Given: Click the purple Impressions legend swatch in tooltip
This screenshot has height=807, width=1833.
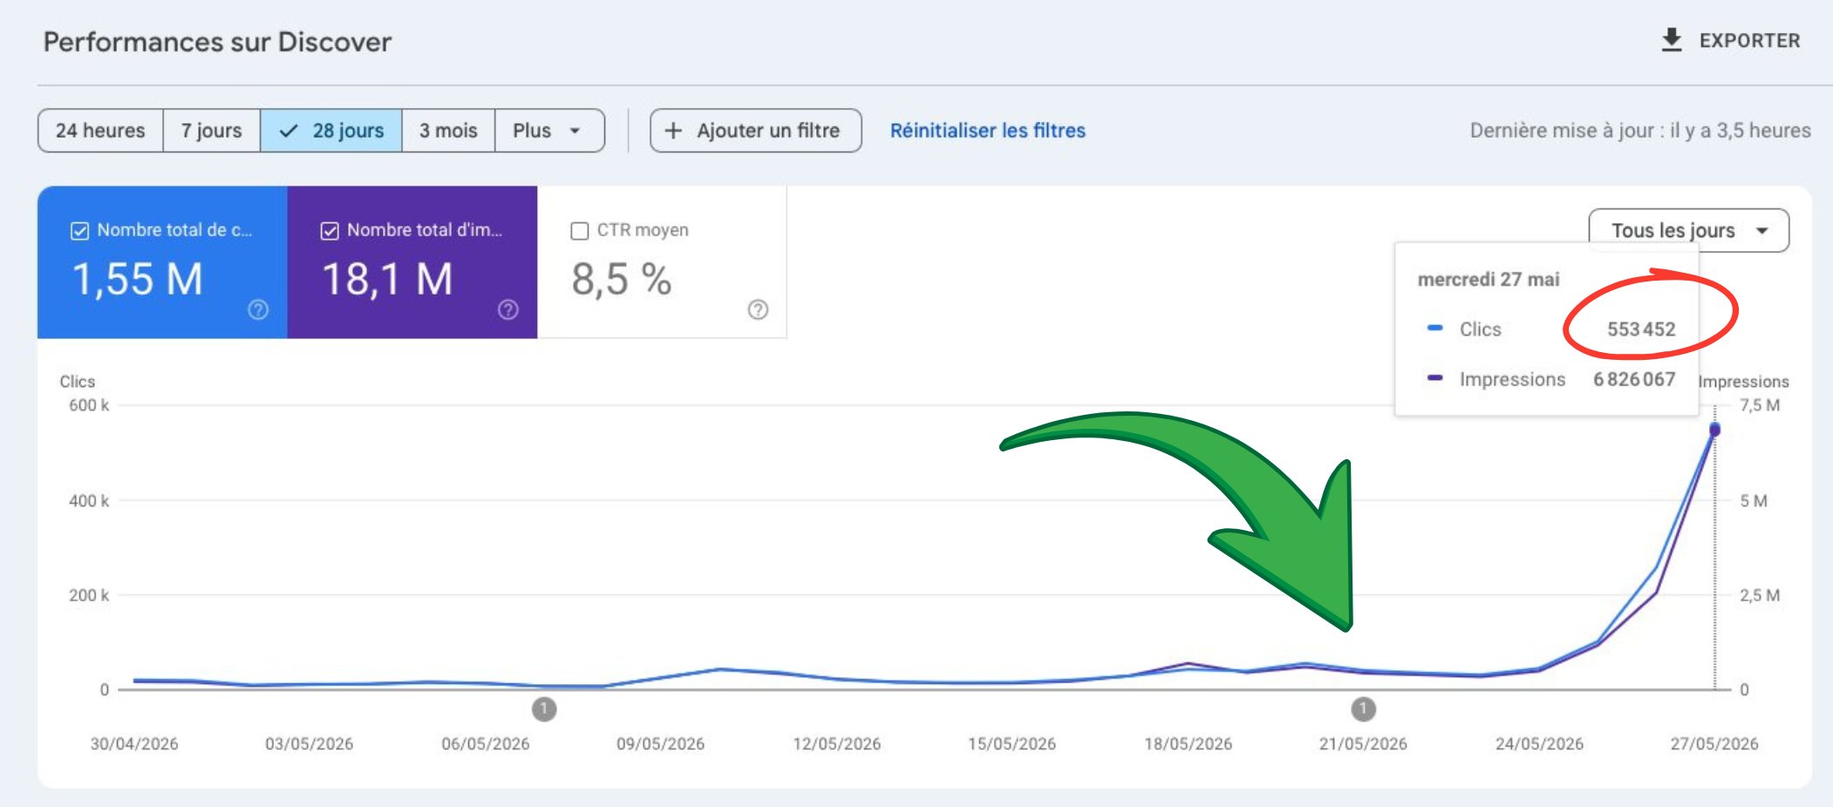Looking at the screenshot, I should click(1434, 377).
